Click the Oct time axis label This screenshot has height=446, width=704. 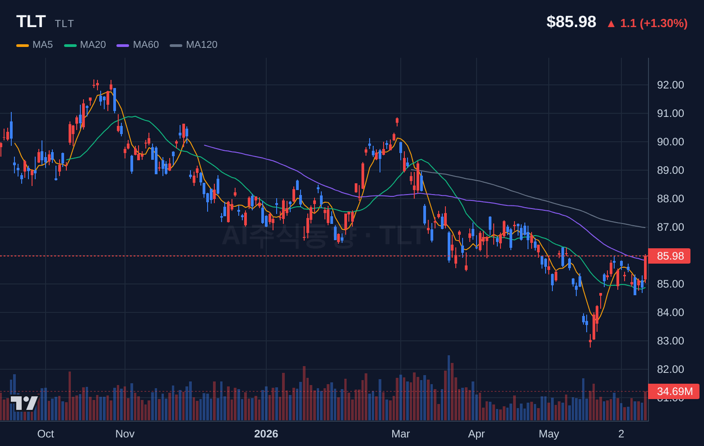46,434
